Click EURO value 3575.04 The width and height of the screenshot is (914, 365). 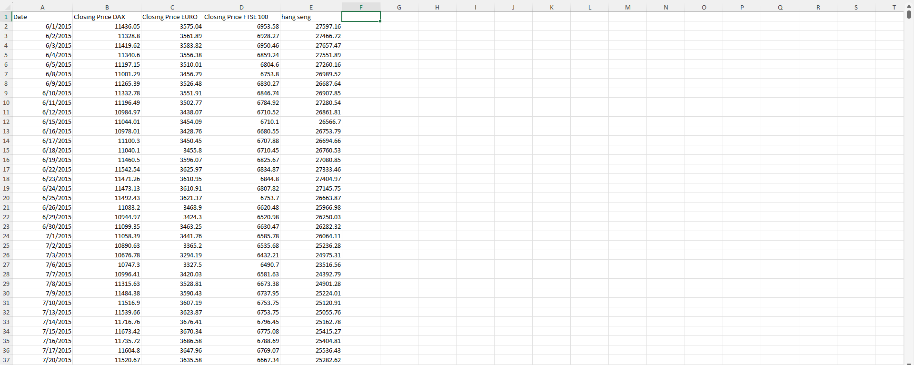pyautogui.click(x=172, y=26)
